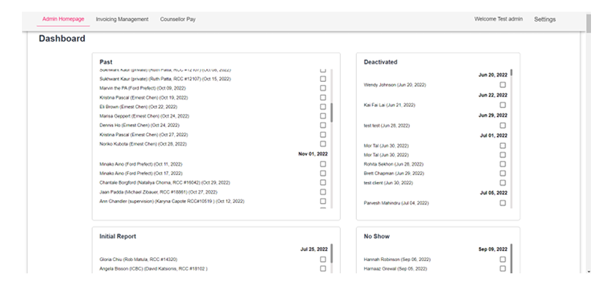Click the Jul 25, 2022 date header
This screenshot has width=610, height=285.
pos(314,249)
